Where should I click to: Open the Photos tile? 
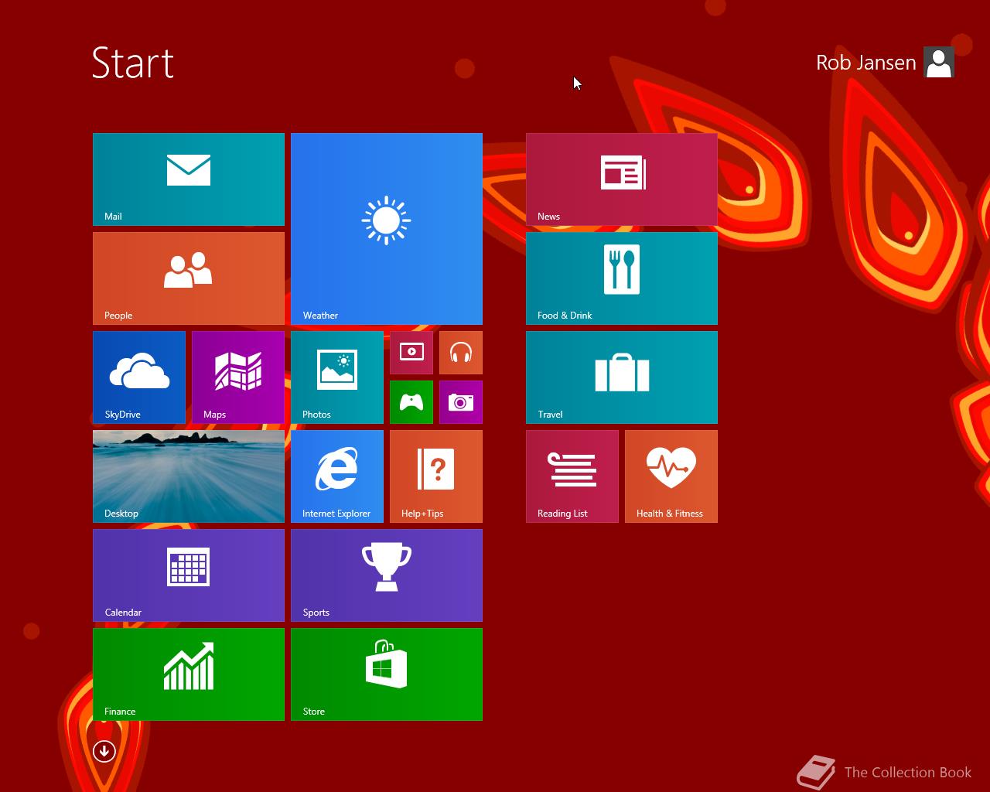click(x=337, y=377)
